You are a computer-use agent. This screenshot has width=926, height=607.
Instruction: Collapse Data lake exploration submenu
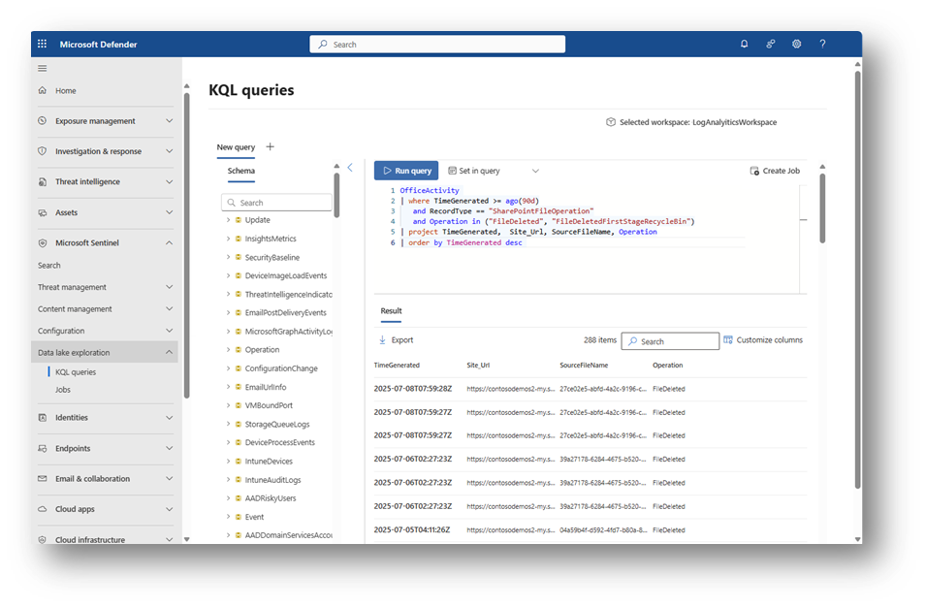170,353
